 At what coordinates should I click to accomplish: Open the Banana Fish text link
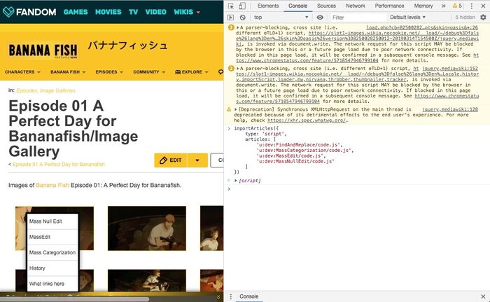(x=52, y=185)
